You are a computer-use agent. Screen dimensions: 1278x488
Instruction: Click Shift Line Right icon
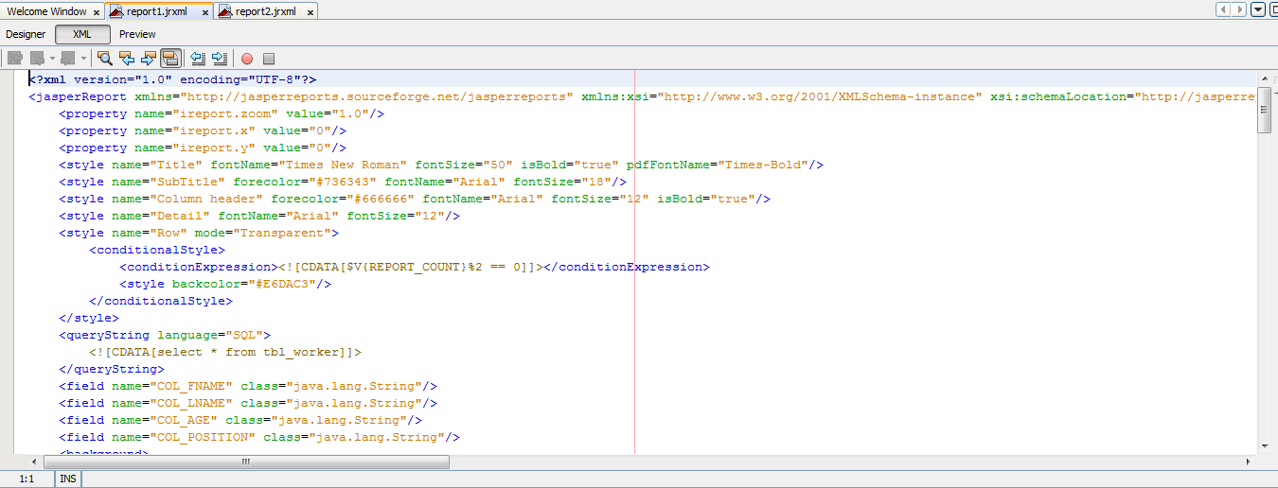tap(220, 59)
